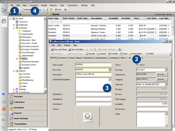Open the Reports navigation pane button
The height and width of the screenshot is (131, 175).
click(28, 113)
